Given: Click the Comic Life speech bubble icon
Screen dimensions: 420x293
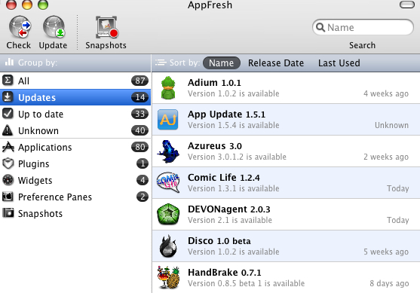Looking at the screenshot, I should click(167, 182).
